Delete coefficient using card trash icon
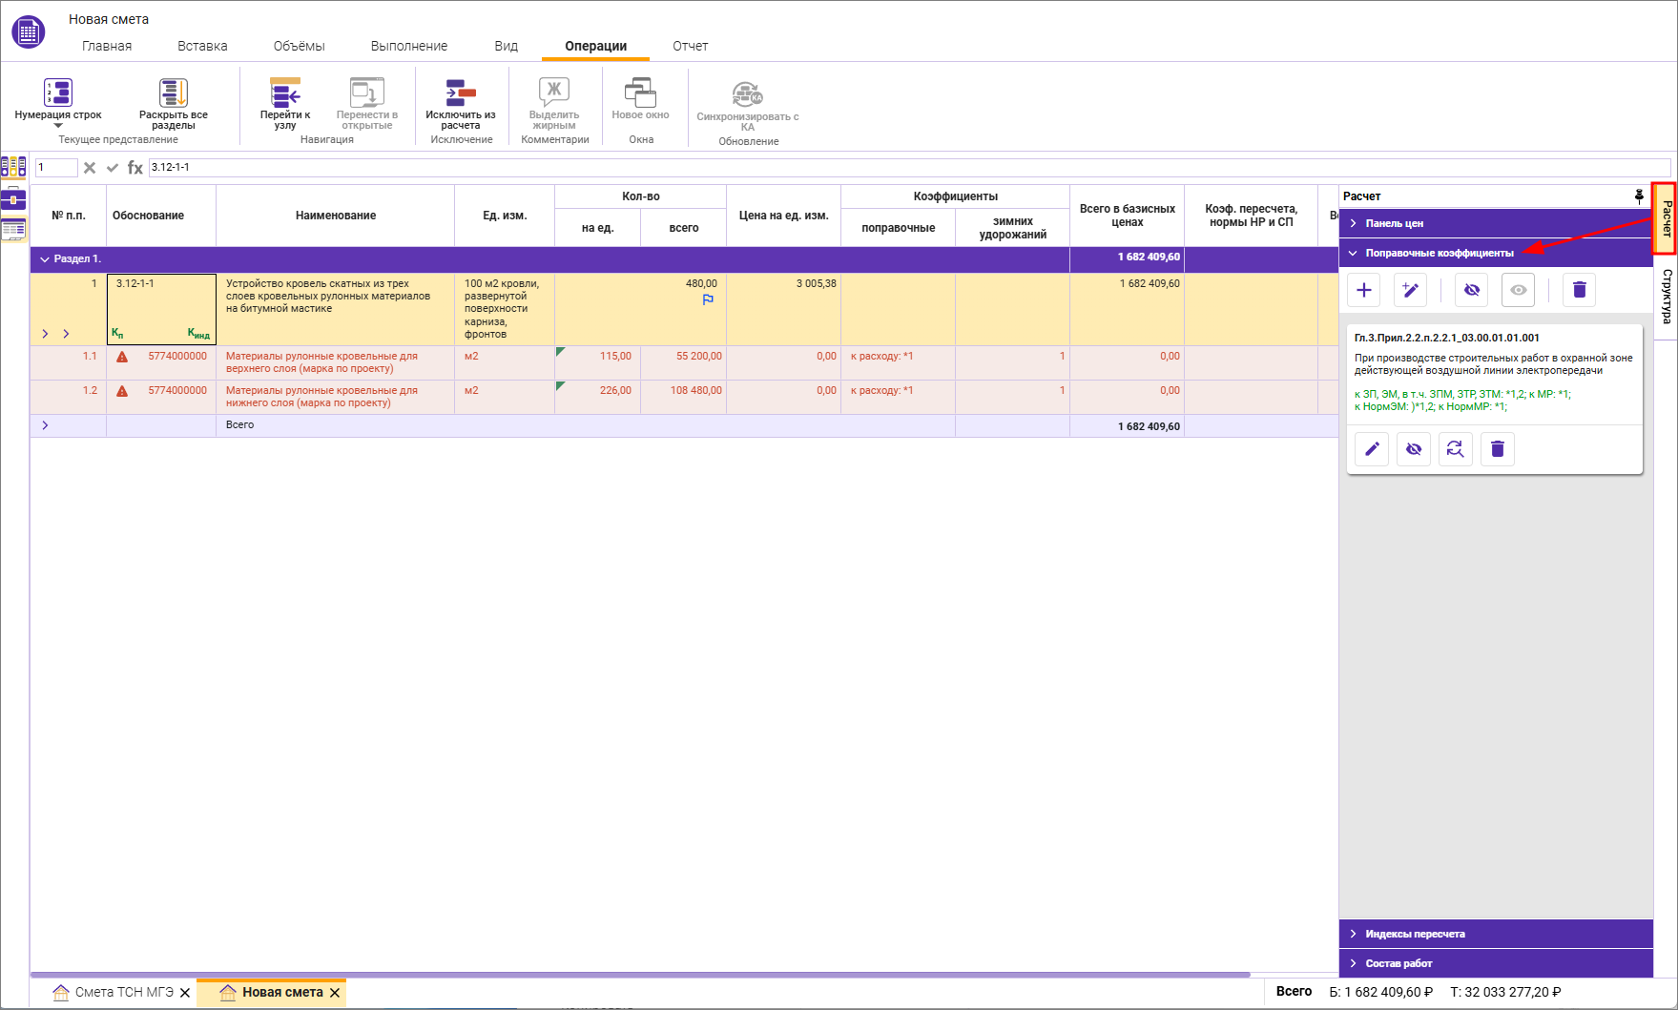 (x=1497, y=449)
